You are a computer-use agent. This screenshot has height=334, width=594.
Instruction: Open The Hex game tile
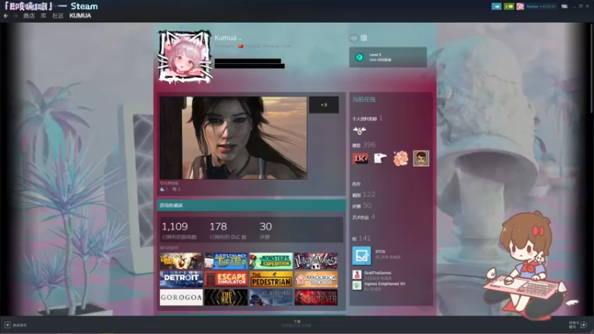(226, 298)
